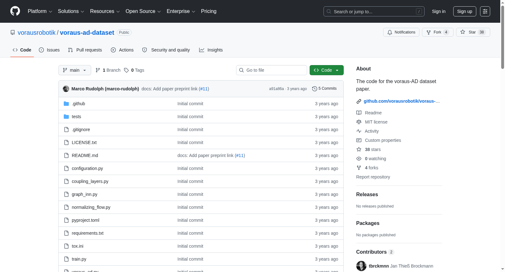The image size is (505, 272).
Task: Open the GitHub homepage logo
Action: (x=15, y=11)
